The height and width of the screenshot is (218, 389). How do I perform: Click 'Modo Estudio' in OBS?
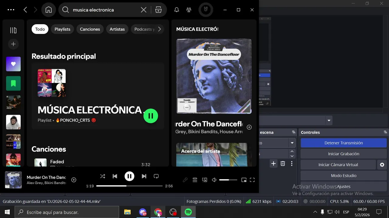click(344, 176)
